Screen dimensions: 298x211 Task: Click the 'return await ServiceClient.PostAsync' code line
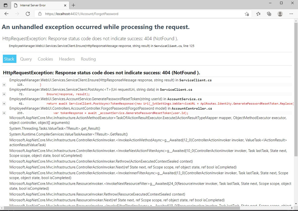coord(170,104)
